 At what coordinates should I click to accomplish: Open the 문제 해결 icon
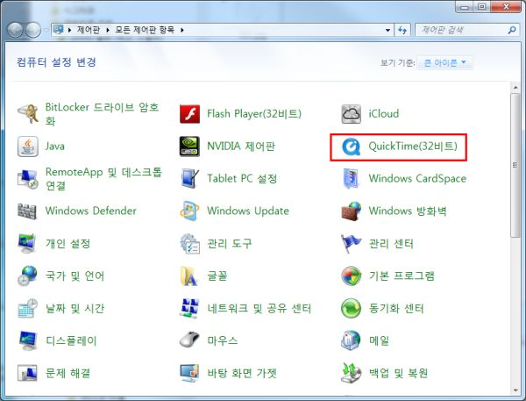27,373
